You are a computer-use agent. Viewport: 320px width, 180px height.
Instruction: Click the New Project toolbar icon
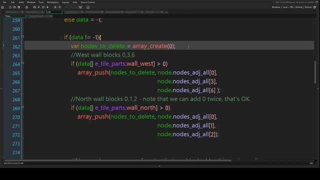pos(10,7)
